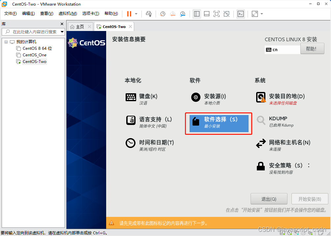Open 安全策略 (S) security policy
The image size is (331, 236).
point(283,168)
